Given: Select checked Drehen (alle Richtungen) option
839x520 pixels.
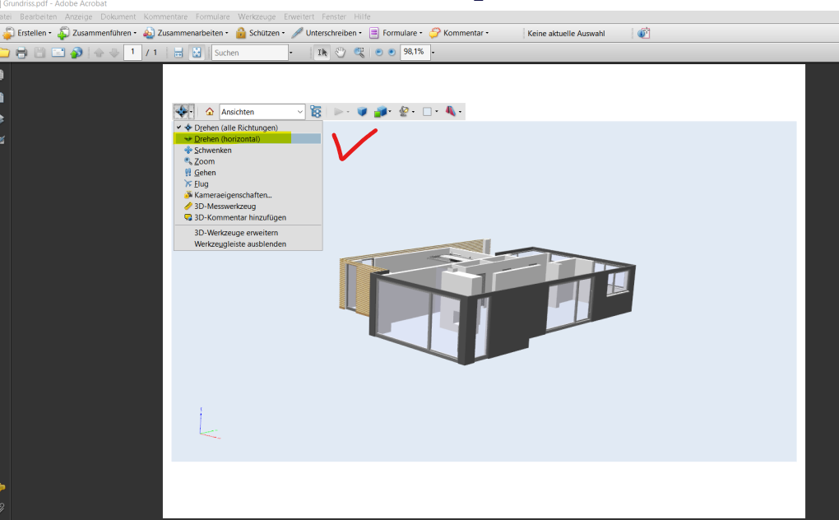Looking at the screenshot, I should pos(236,128).
